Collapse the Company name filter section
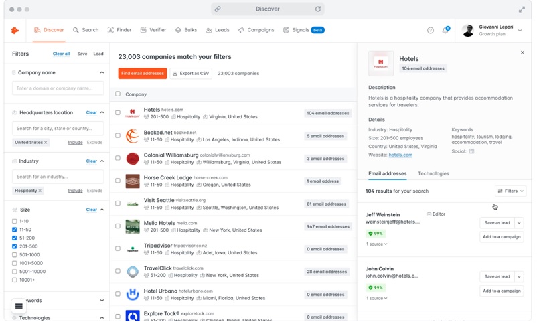 click(102, 72)
